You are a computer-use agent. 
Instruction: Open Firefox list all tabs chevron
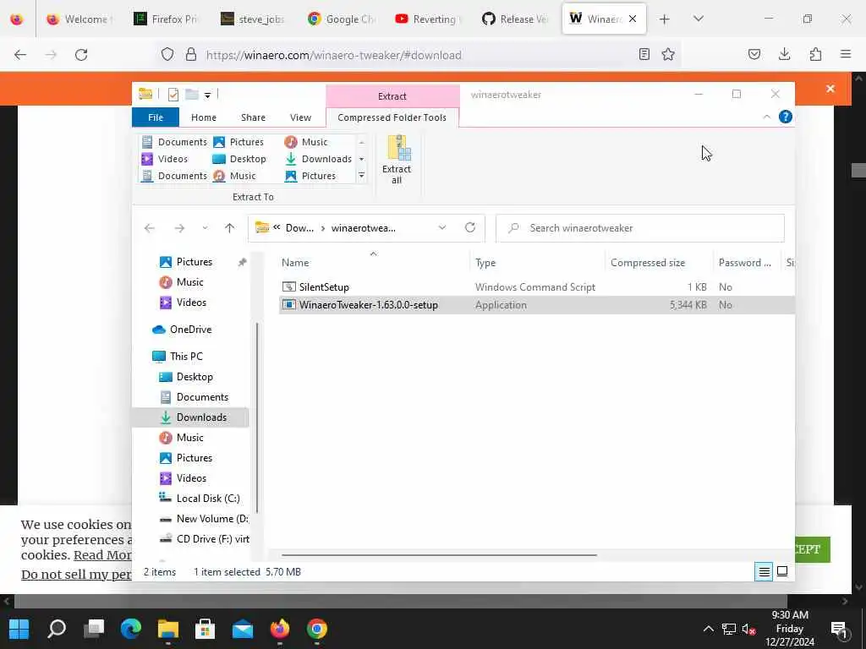698,19
